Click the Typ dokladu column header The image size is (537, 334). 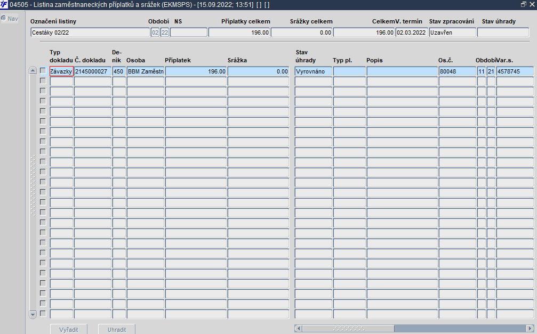tap(61, 56)
